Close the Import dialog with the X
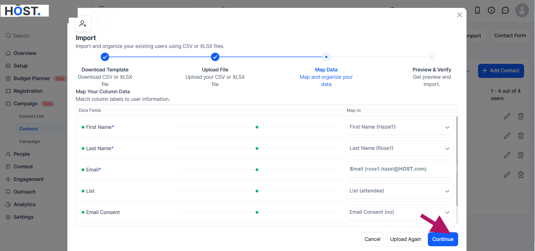The image size is (535, 251). click(x=459, y=15)
